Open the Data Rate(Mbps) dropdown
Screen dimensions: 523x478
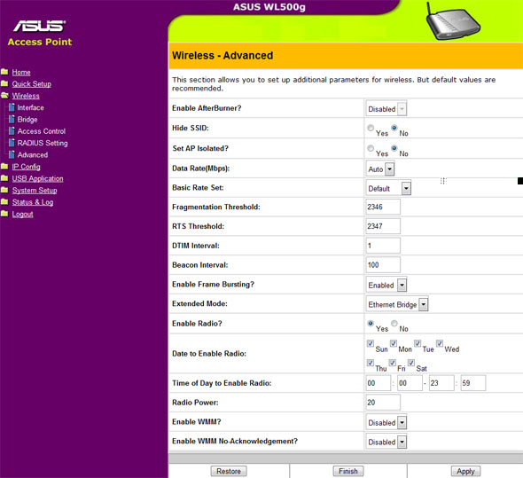click(x=380, y=168)
